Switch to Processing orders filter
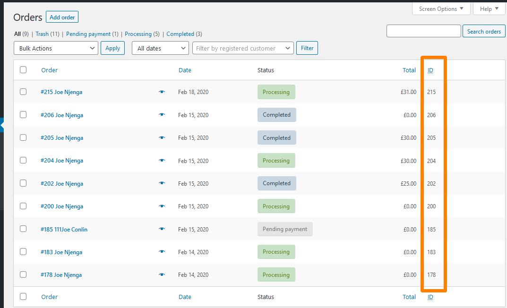Image resolution: width=507 pixels, height=308 pixels. [x=138, y=34]
